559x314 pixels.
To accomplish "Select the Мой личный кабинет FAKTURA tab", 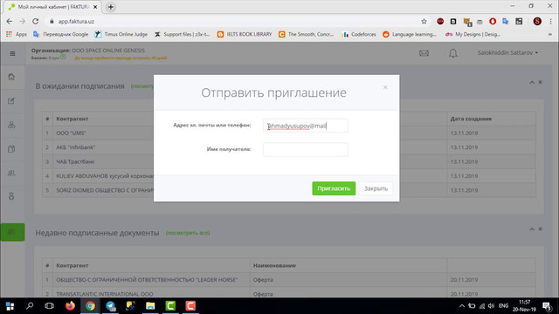I will [x=52, y=7].
